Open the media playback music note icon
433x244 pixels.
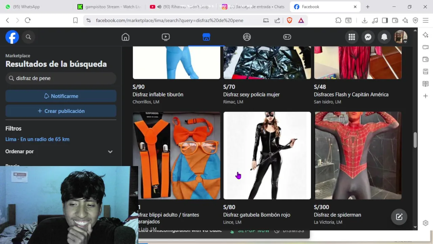375,20
